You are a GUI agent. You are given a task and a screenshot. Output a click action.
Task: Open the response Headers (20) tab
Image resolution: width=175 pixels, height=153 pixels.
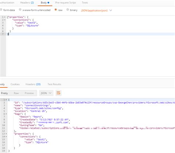[33, 84]
